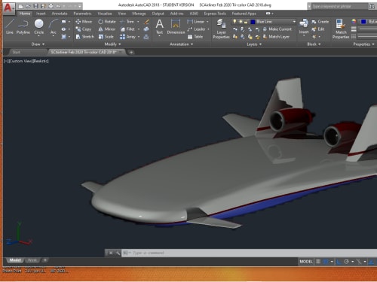Image resolution: width=377 pixels, height=282 pixels.
Task: Click the Match Properties tool
Action: point(341,29)
